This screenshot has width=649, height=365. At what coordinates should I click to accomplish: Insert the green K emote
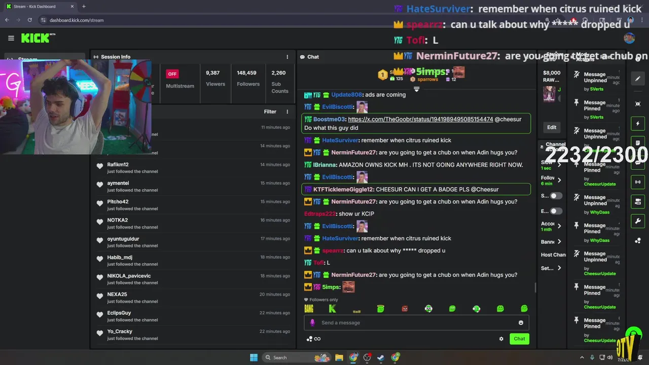click(x=333, y=308)
